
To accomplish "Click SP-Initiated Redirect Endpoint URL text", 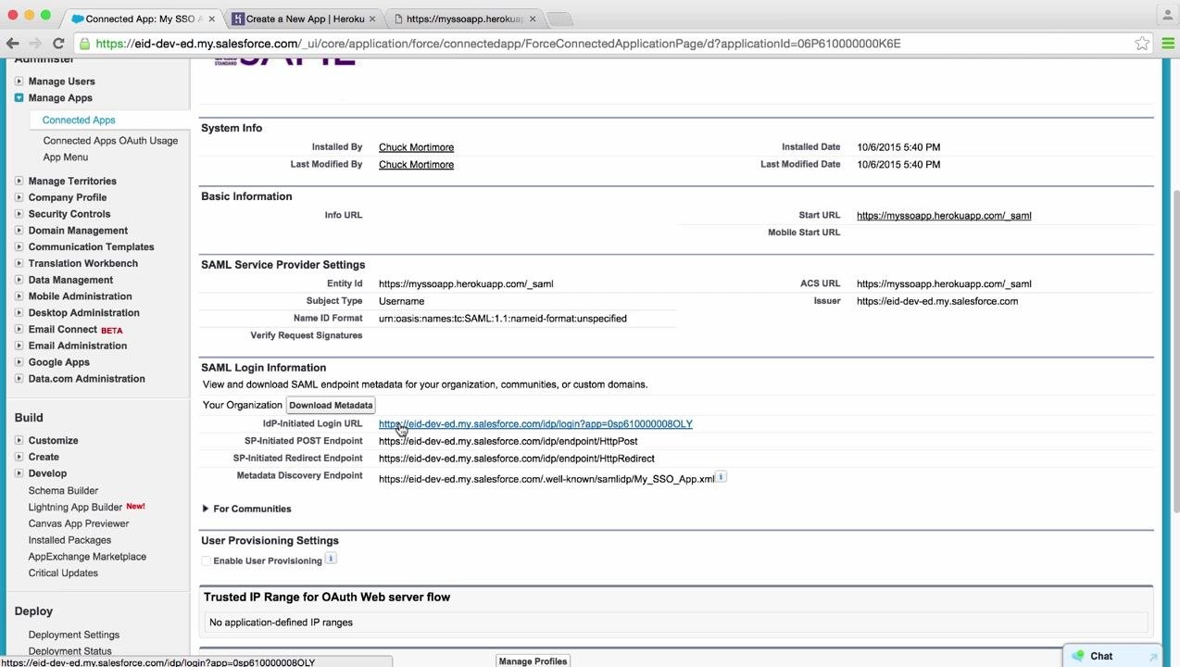I will coord(517,459).
